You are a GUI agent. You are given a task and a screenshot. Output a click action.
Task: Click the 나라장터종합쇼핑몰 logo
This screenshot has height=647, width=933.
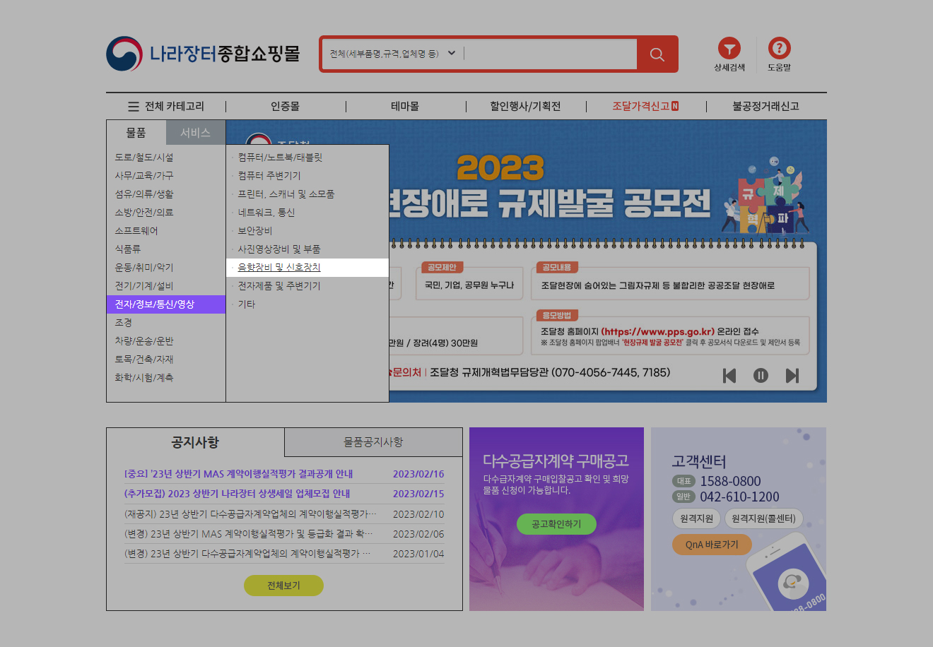[x=203, y=54]
